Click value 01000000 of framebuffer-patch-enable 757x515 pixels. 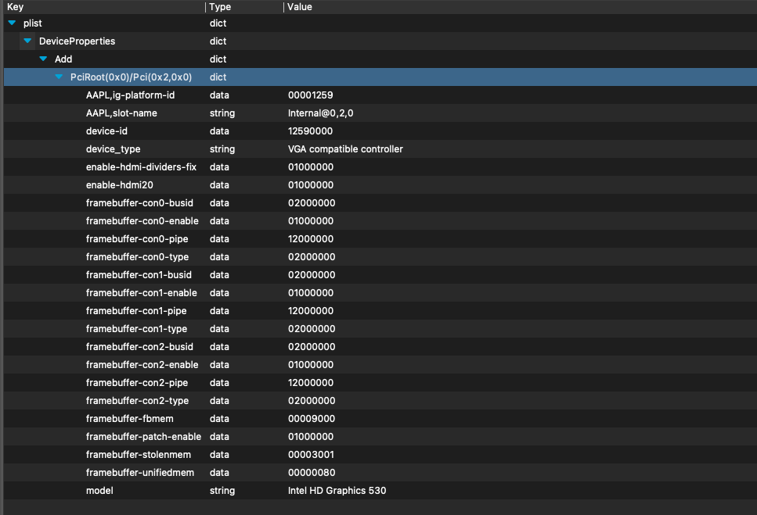(311, 437)
